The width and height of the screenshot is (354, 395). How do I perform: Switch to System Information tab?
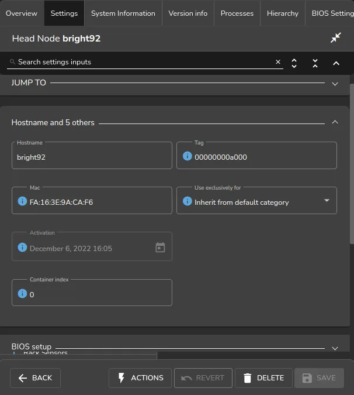[x=123, y=13]
